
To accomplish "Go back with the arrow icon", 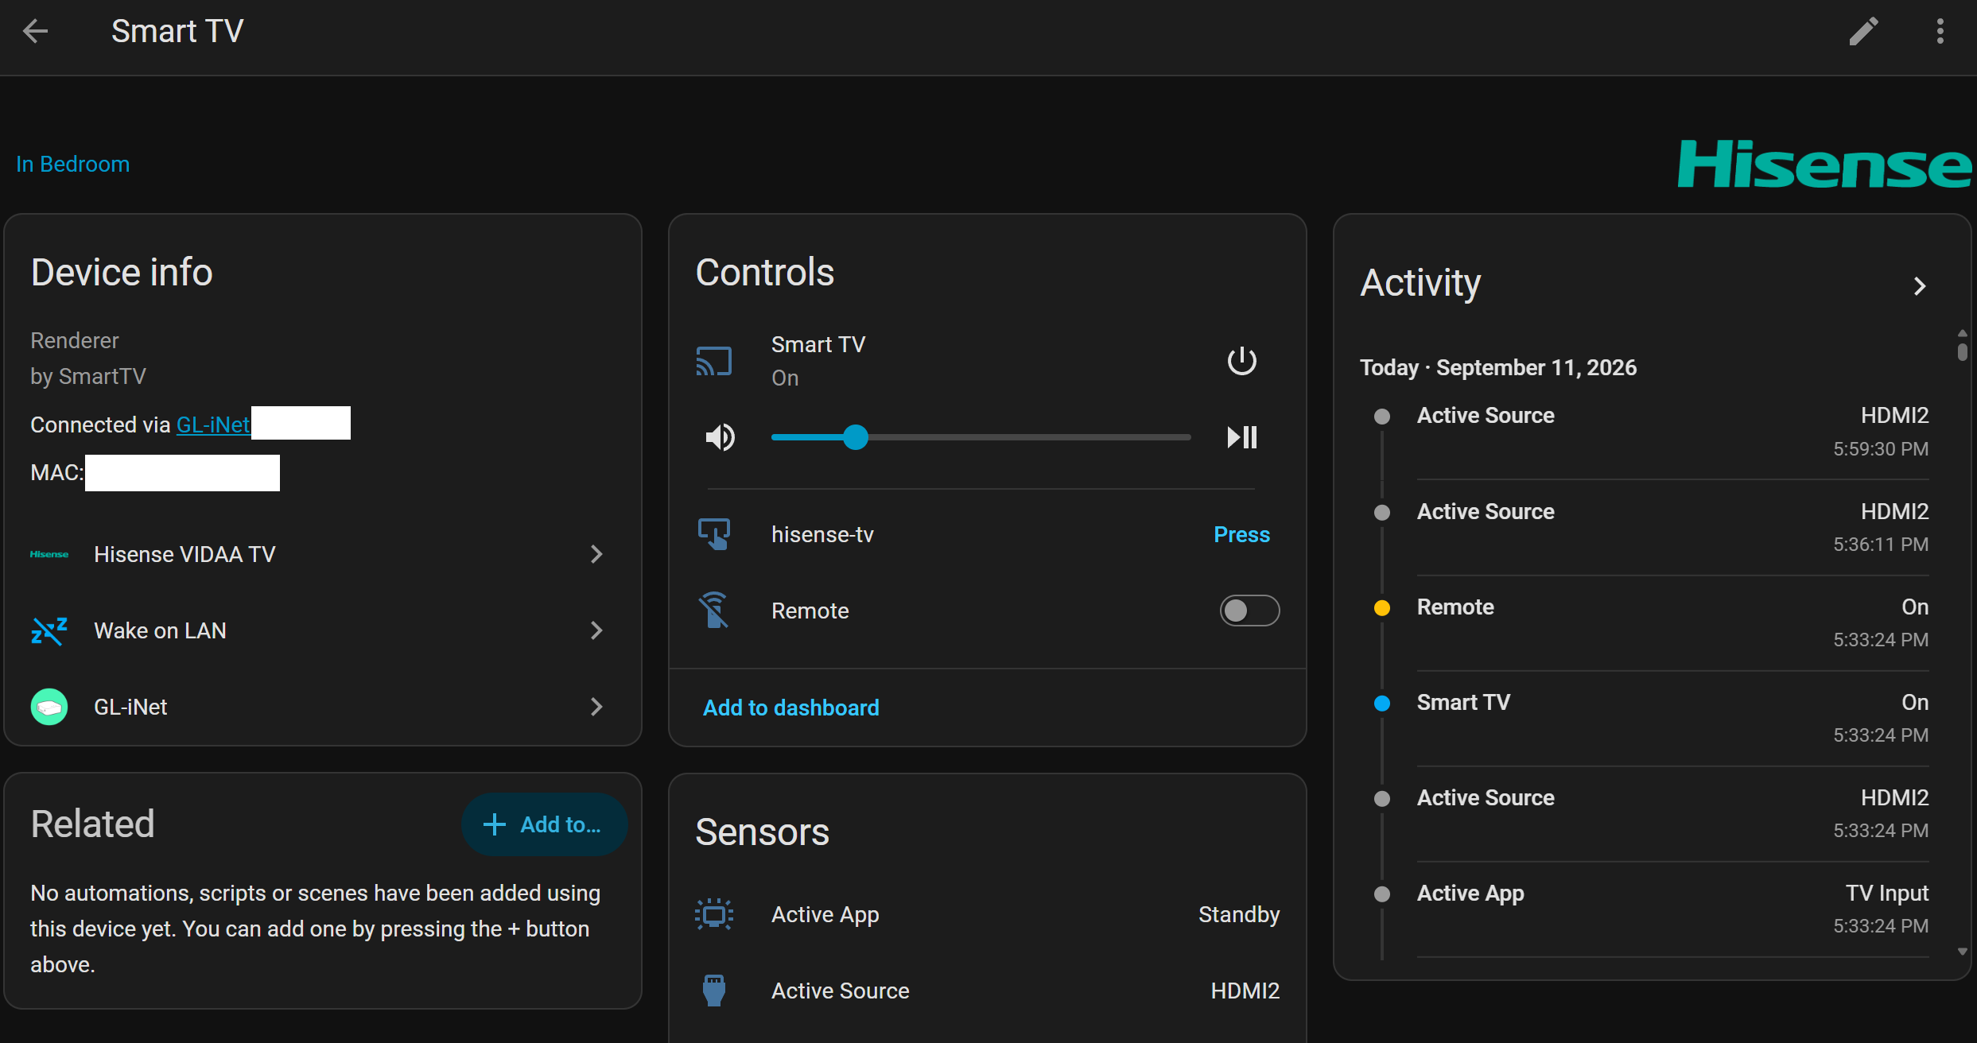I will (36, 31).
